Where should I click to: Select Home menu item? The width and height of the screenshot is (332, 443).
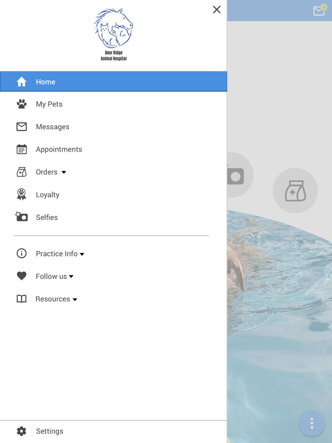click(114, 81)
